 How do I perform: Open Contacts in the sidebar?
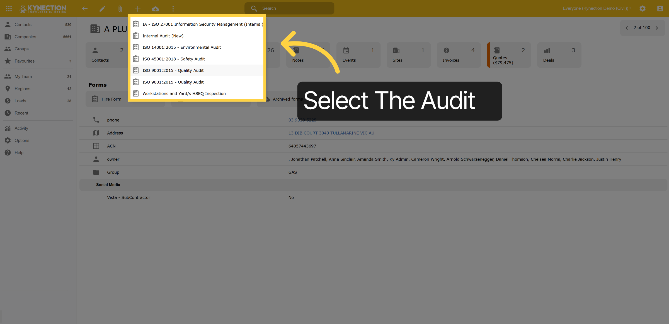click(x=38, y=24)
